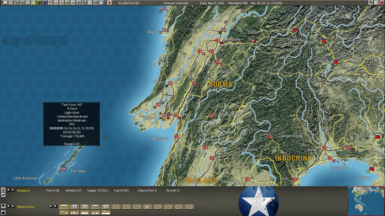
Task: Click the 'C' button at top right
Action: pyautogui.click(x=376, y=3)
